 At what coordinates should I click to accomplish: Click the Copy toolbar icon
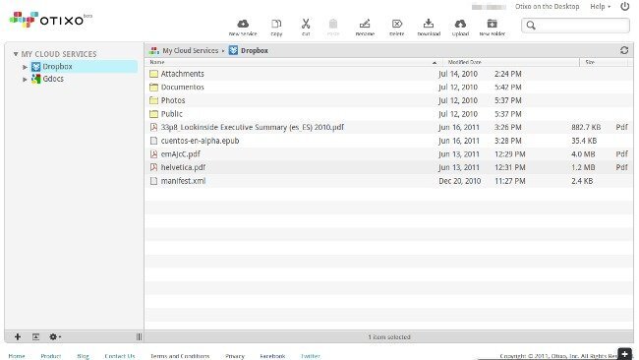[276, 24]
